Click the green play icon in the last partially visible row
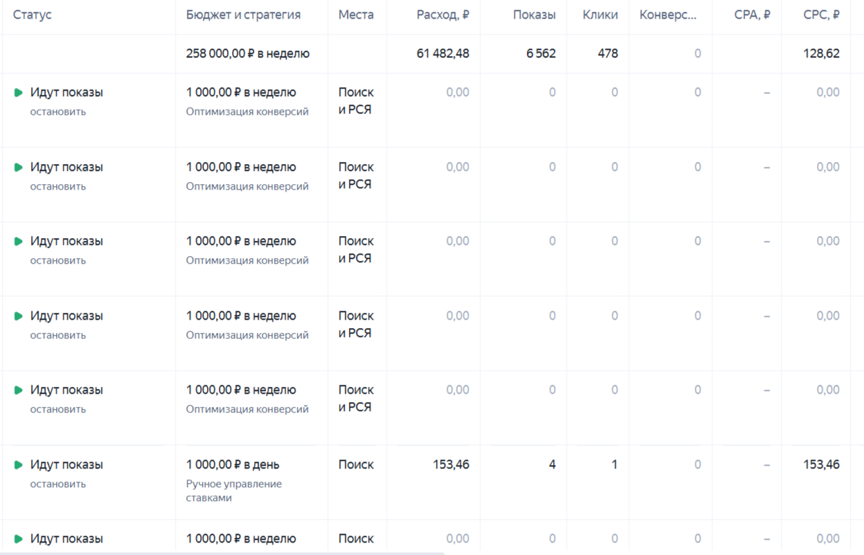Viewport: 864px width, 555px height. click(x=19, y=539)
